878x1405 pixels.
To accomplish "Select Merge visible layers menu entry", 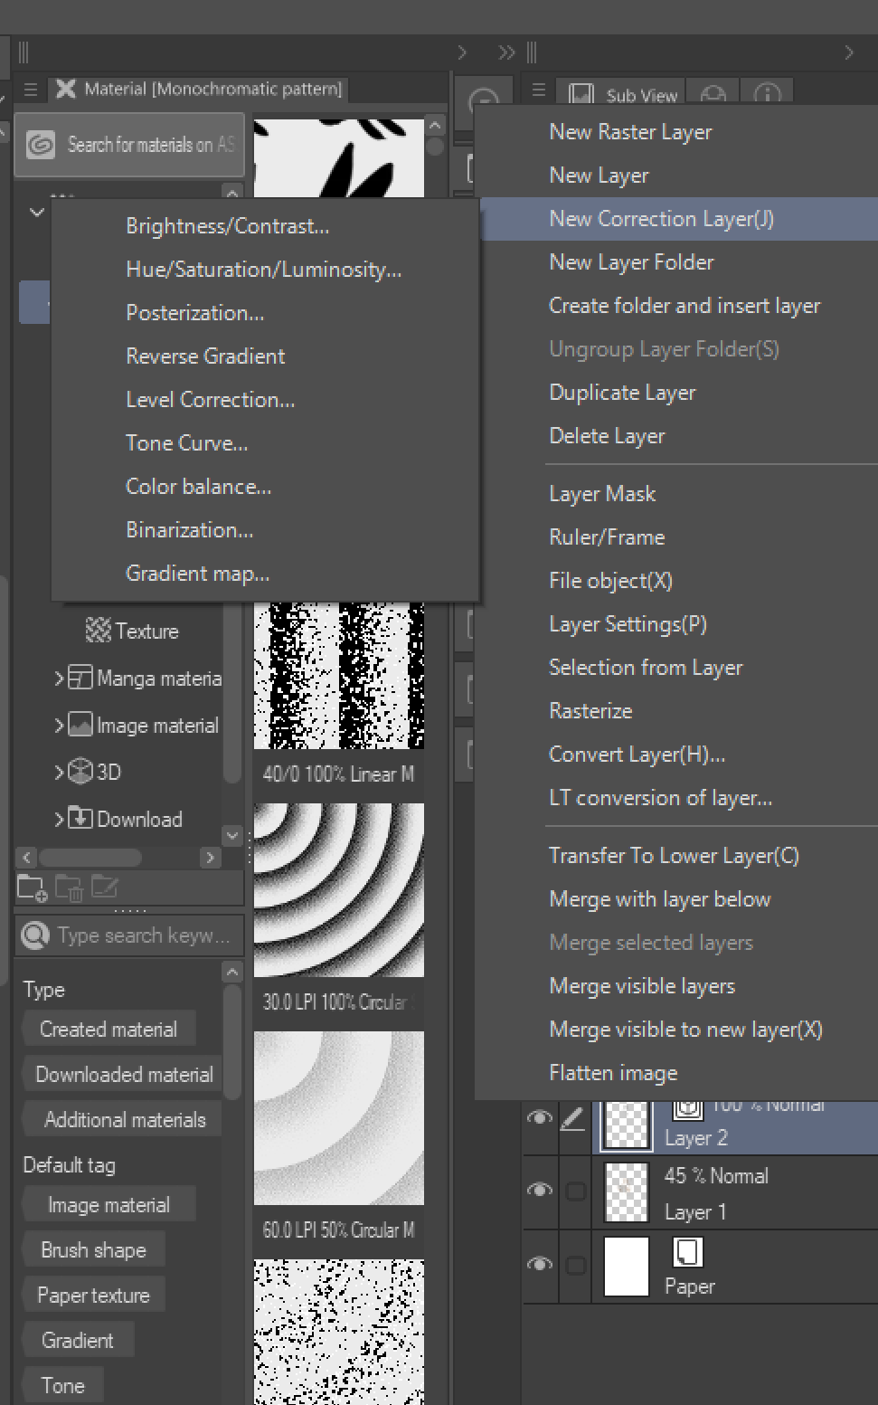I will pyautogui.click(x=642, y=986).
